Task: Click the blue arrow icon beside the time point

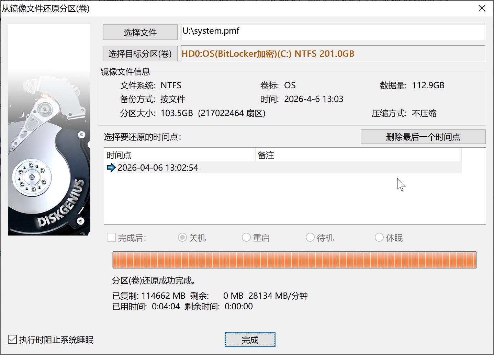Action: pyautogui.click(x=111, y=168)
